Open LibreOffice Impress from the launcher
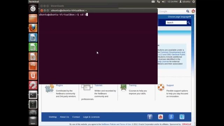This screenshot has height=126, width=224. point(33,57)
